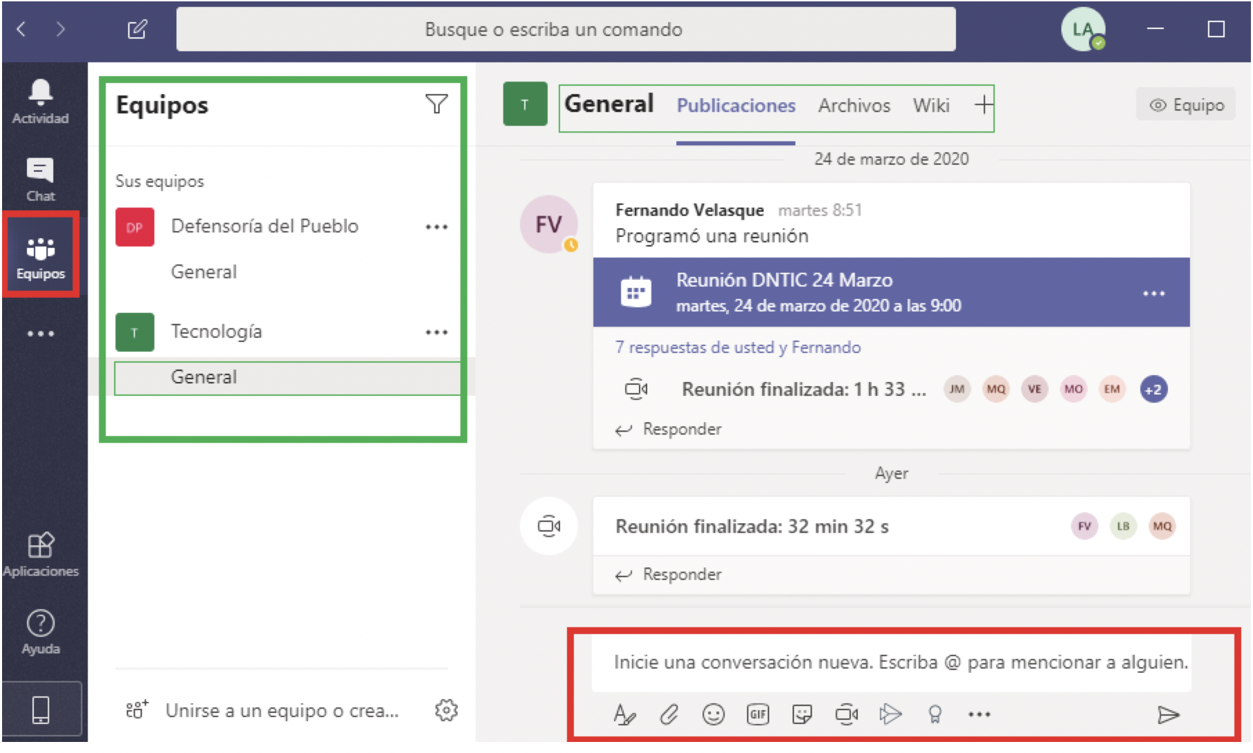Open FV avatar of Fernando Velasque

pyautogui.click(x=548, y=225)
